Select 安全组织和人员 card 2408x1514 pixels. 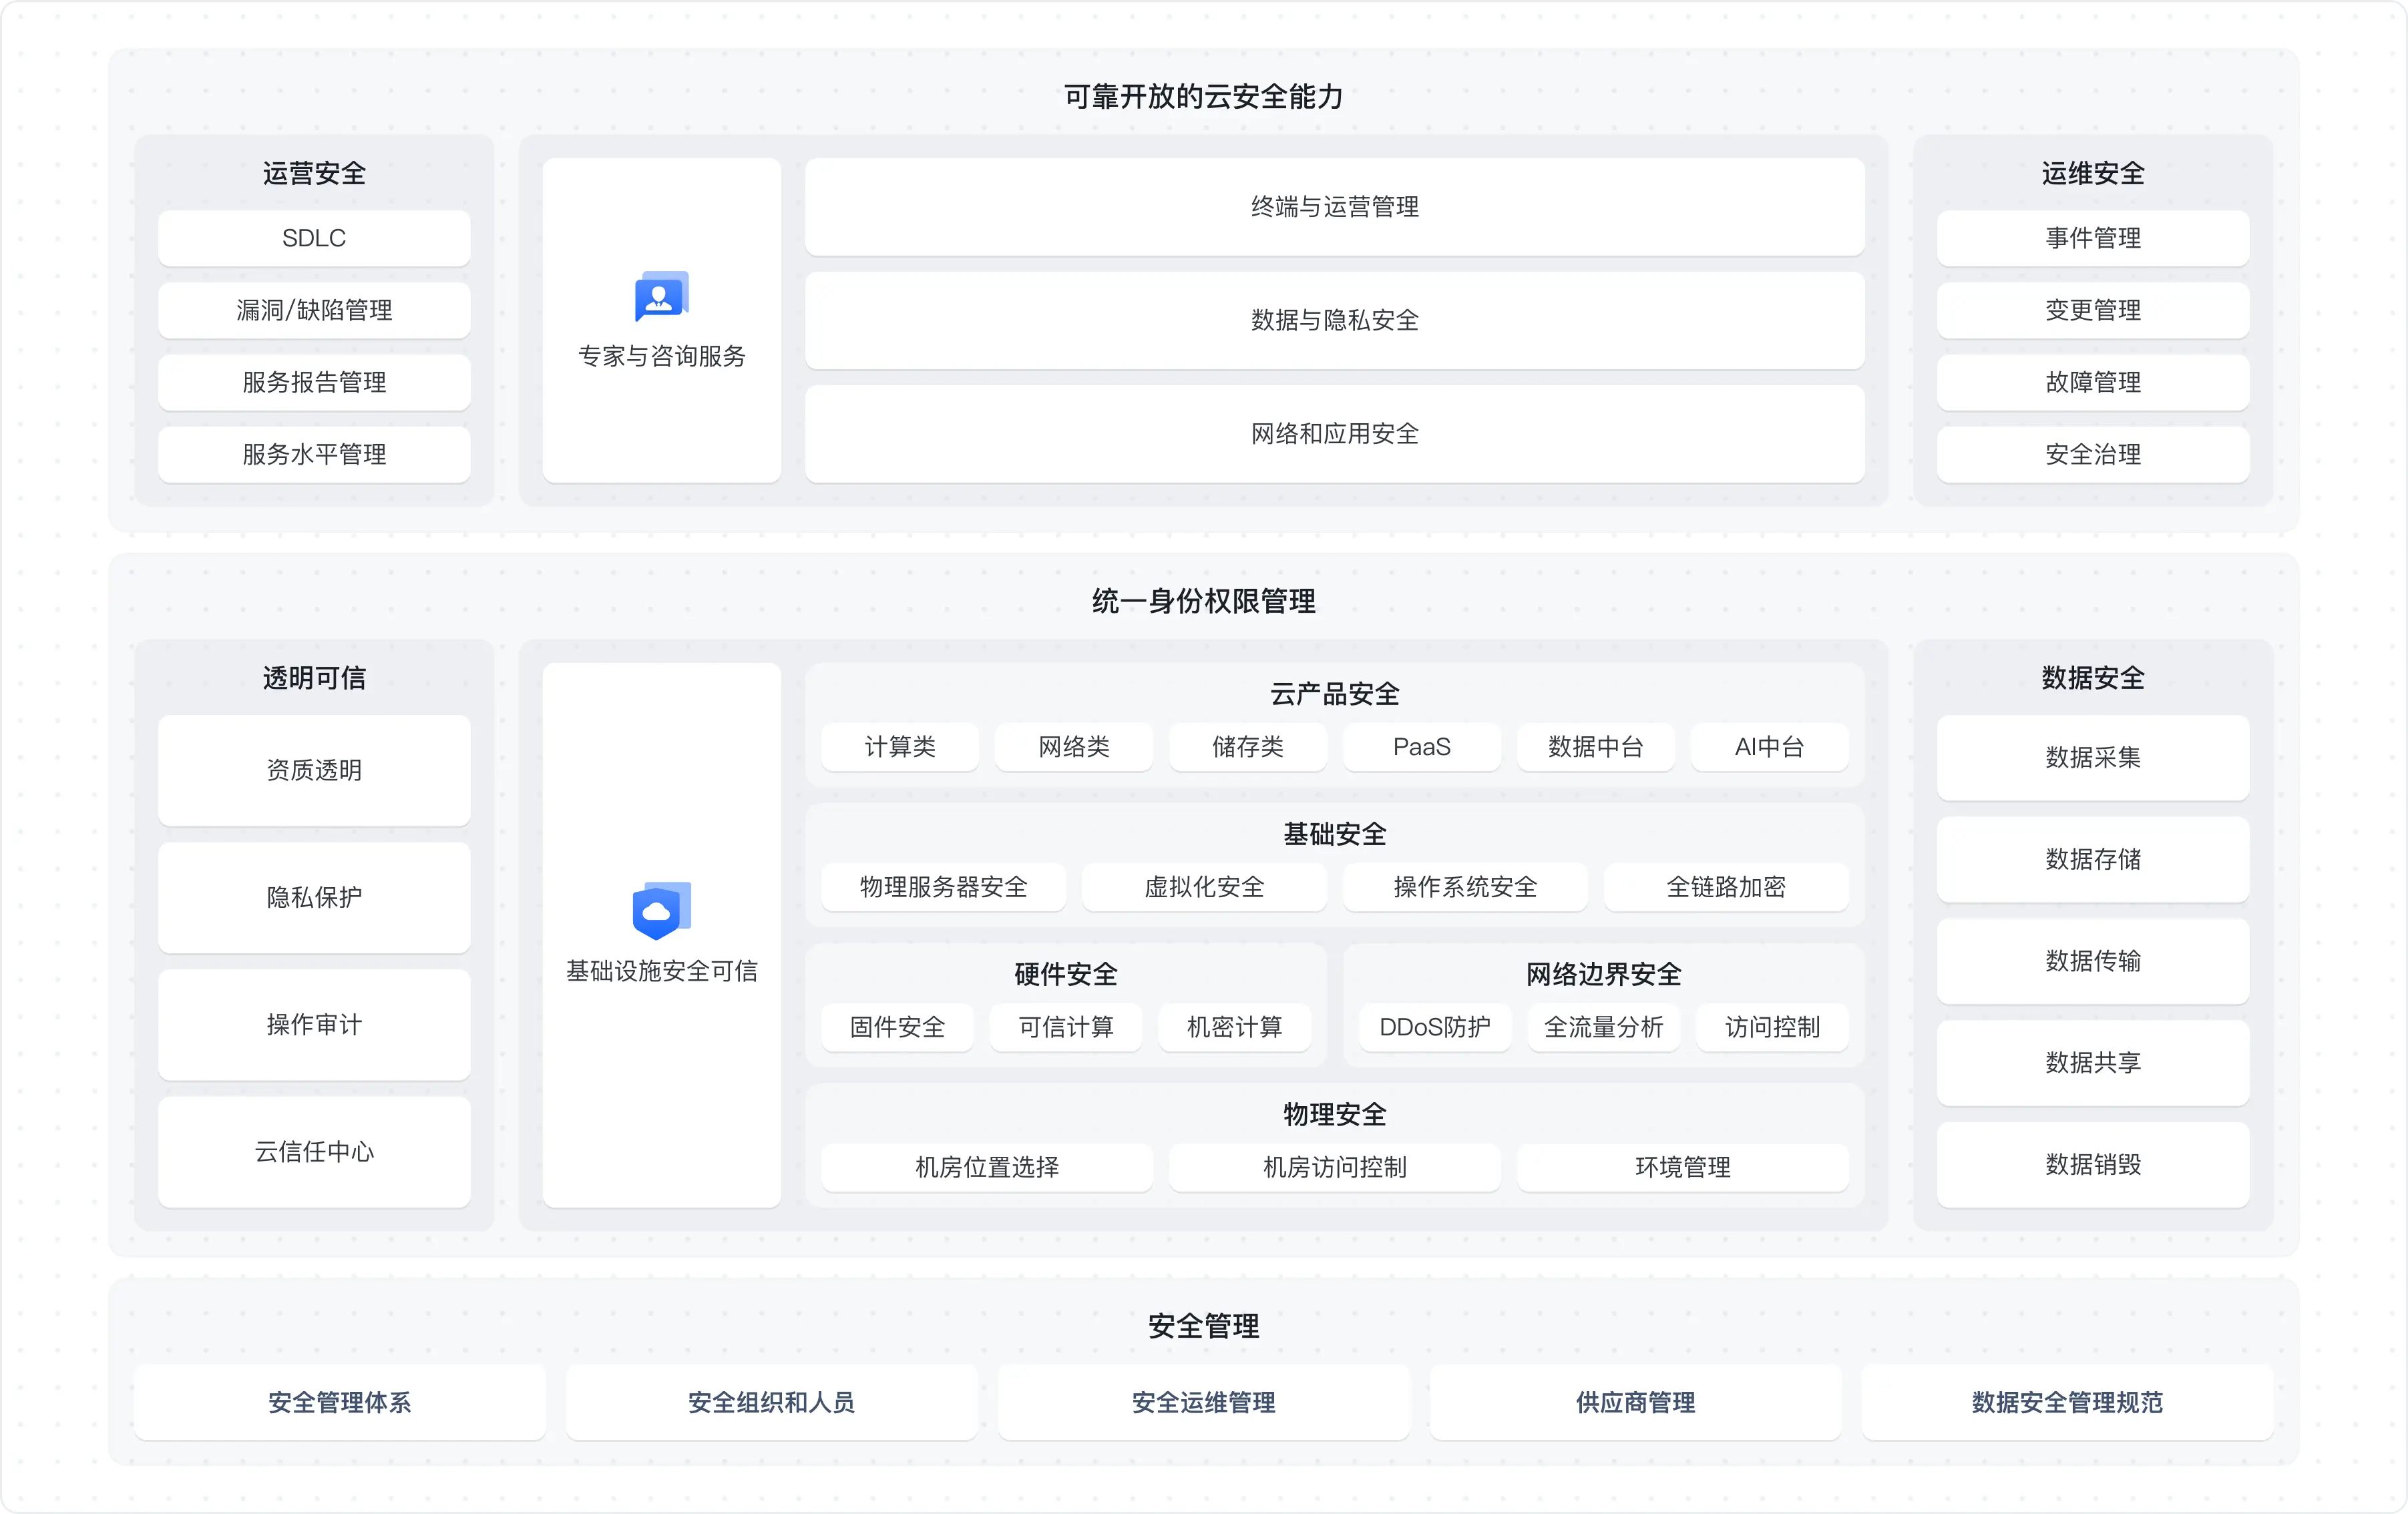click(772, 1402)
